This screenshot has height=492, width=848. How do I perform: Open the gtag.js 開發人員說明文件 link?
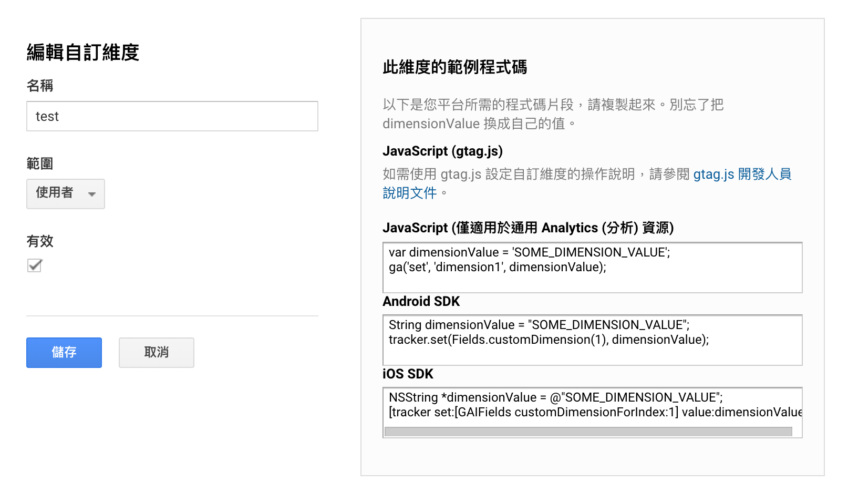(741, 175)
